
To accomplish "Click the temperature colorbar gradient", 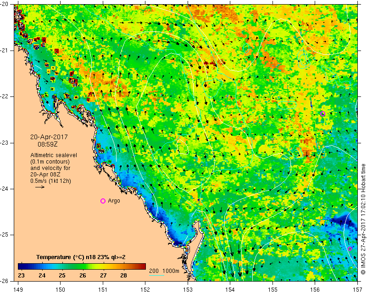I will (x=82, y=266).
